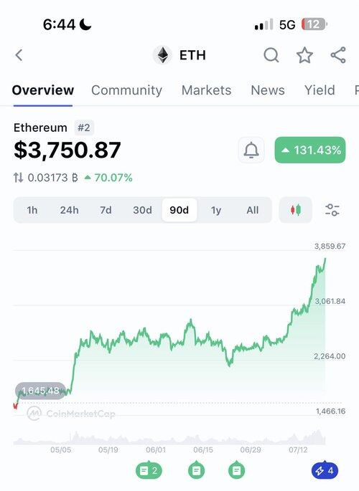Tap the back arrow icon

coord(19,55)
